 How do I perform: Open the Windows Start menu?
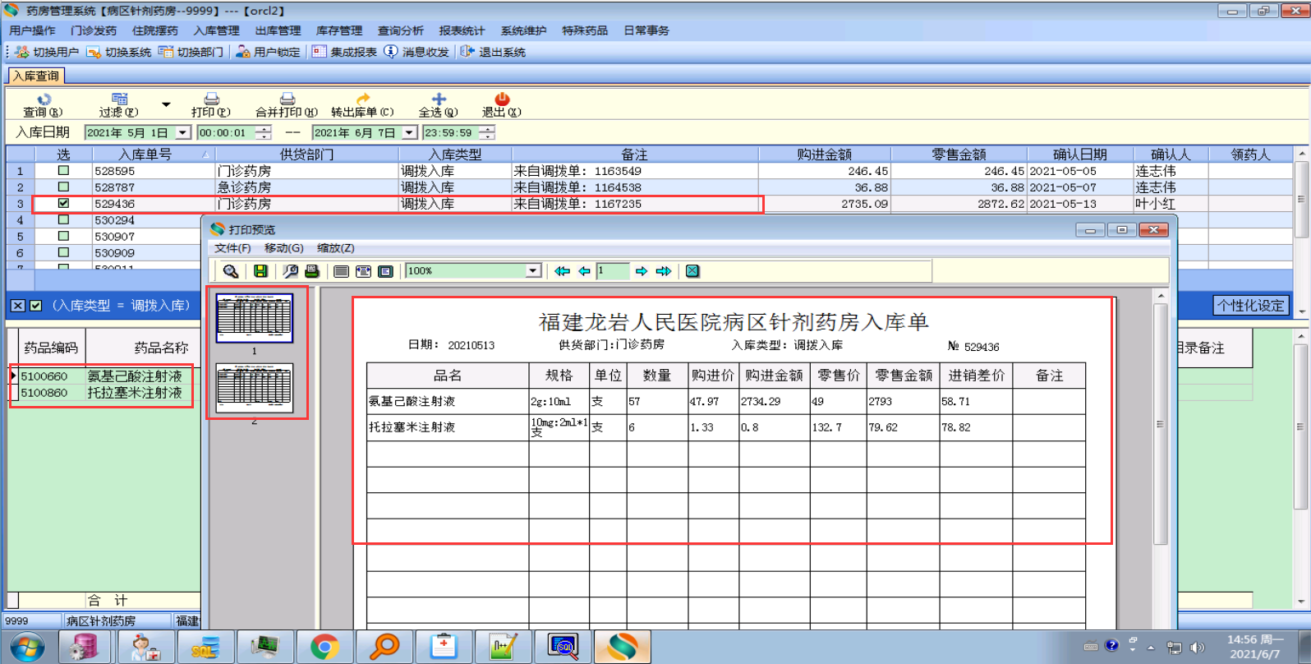tap(27, 647)
